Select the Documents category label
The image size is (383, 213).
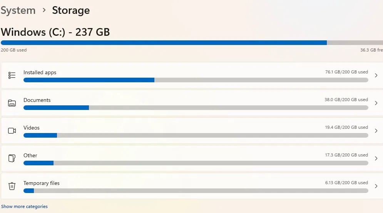click(37, 100)
